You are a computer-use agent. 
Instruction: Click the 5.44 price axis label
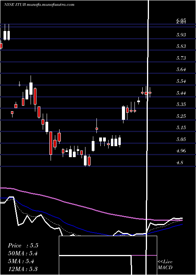(181, 93)
